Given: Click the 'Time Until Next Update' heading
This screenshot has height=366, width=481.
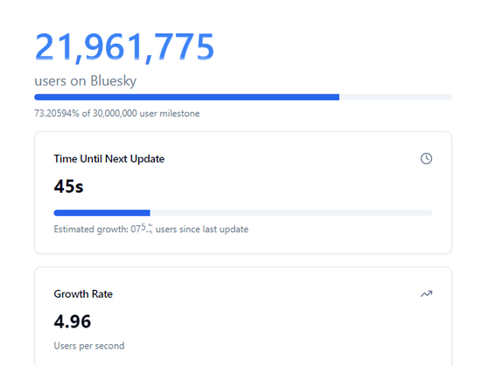Looking at the screenshot, I should point(109,159).
